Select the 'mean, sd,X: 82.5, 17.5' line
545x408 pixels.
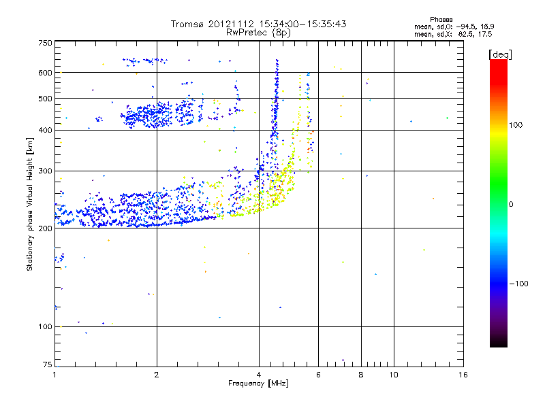(x=453, y=34)
